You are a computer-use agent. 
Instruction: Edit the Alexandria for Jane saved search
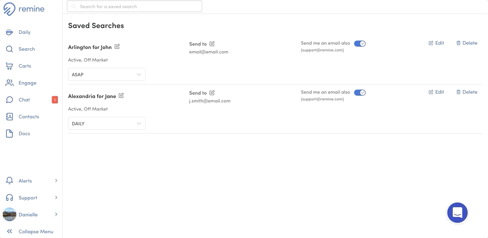(x=436, y=92)
